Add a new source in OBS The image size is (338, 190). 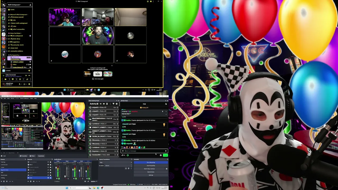point(29,181)
